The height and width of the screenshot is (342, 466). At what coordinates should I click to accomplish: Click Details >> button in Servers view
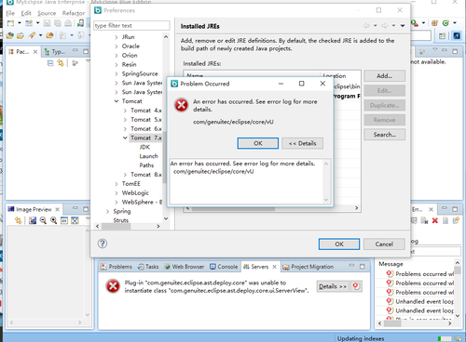[333, 286]
